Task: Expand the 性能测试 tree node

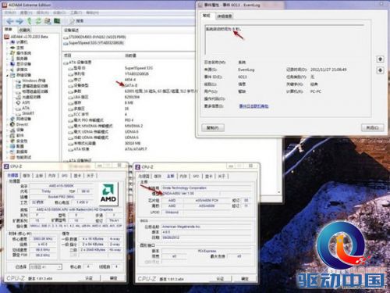Action: coord(7,157)
